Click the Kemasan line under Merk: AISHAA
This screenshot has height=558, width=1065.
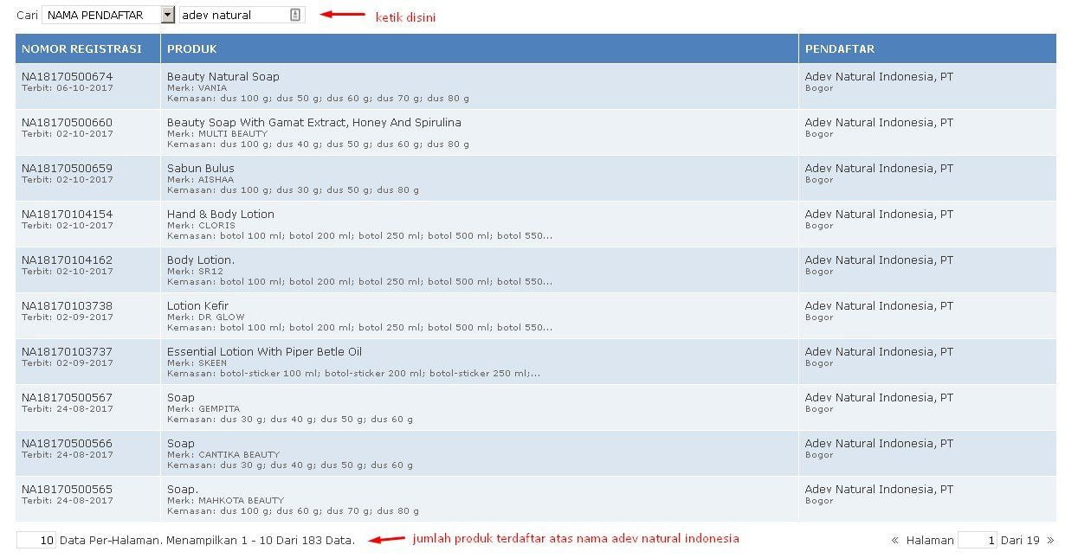[x=293, y=190]
